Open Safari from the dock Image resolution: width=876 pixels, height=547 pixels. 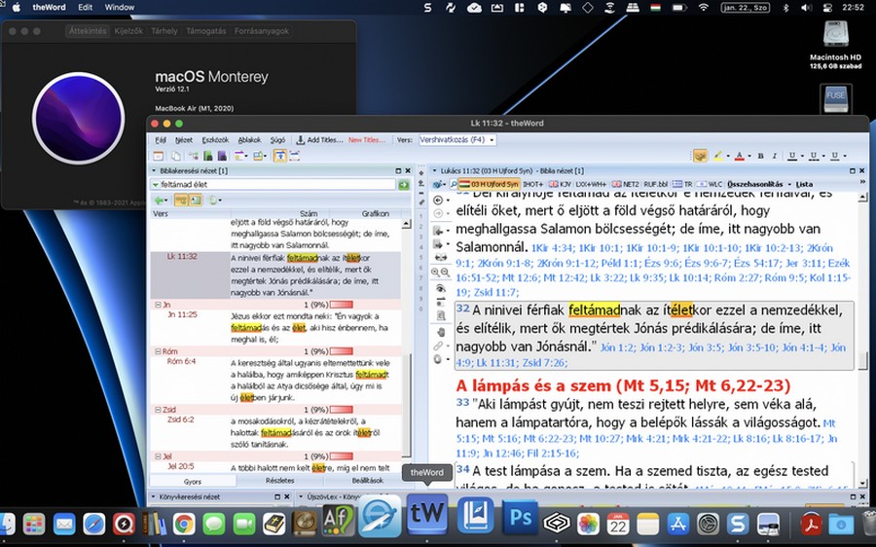pos(93,524)
